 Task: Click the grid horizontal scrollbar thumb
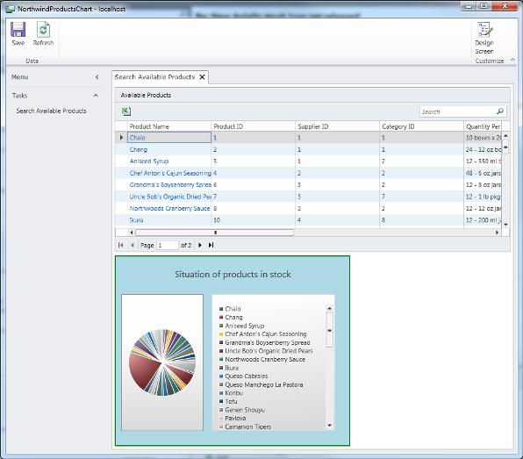point(215,233)
